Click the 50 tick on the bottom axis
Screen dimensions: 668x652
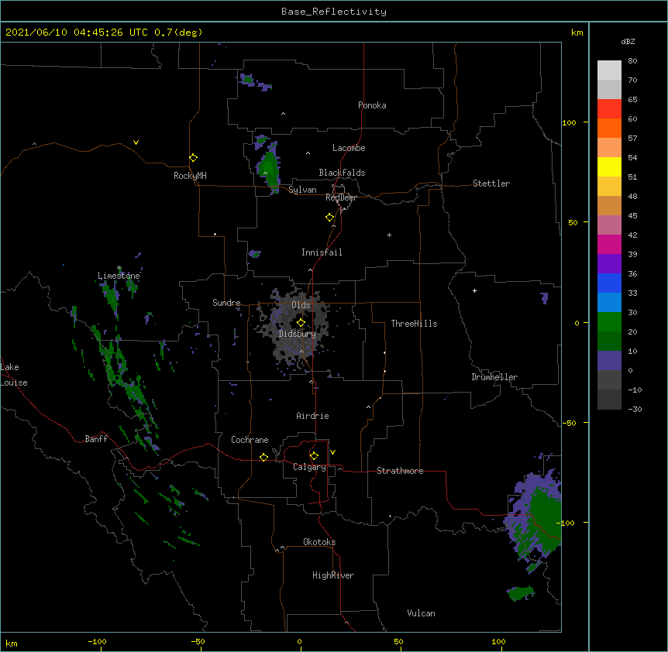click(398, 641)
